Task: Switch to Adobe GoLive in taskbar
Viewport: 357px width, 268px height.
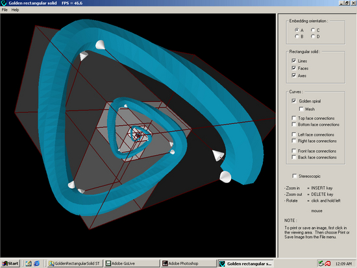Action: tap(132, 263)
